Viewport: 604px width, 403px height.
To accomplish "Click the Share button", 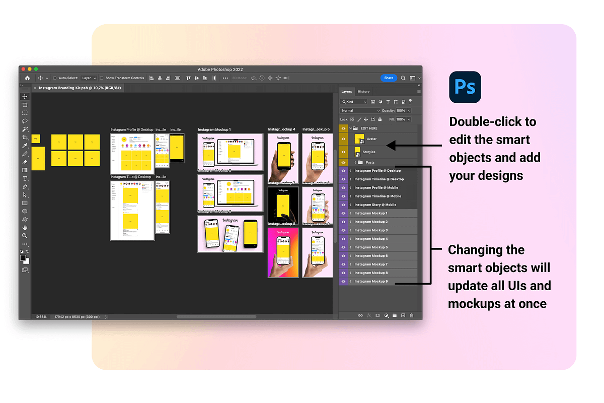I will [x=389, y=78].
